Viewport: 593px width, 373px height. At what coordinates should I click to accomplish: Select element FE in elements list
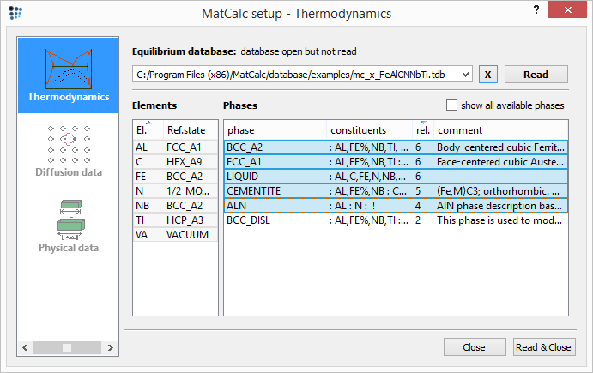tap(141, 176)
